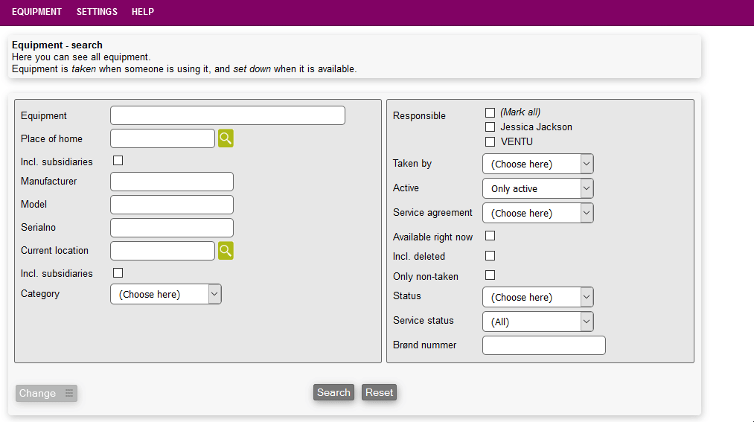This screenshot has width=754, height=422.
Task: Toggle the Only non-taken checkbox
Action: pos(490,275)
